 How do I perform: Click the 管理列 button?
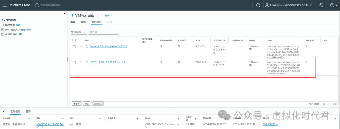pyautogui.click(x=76, y=104)
